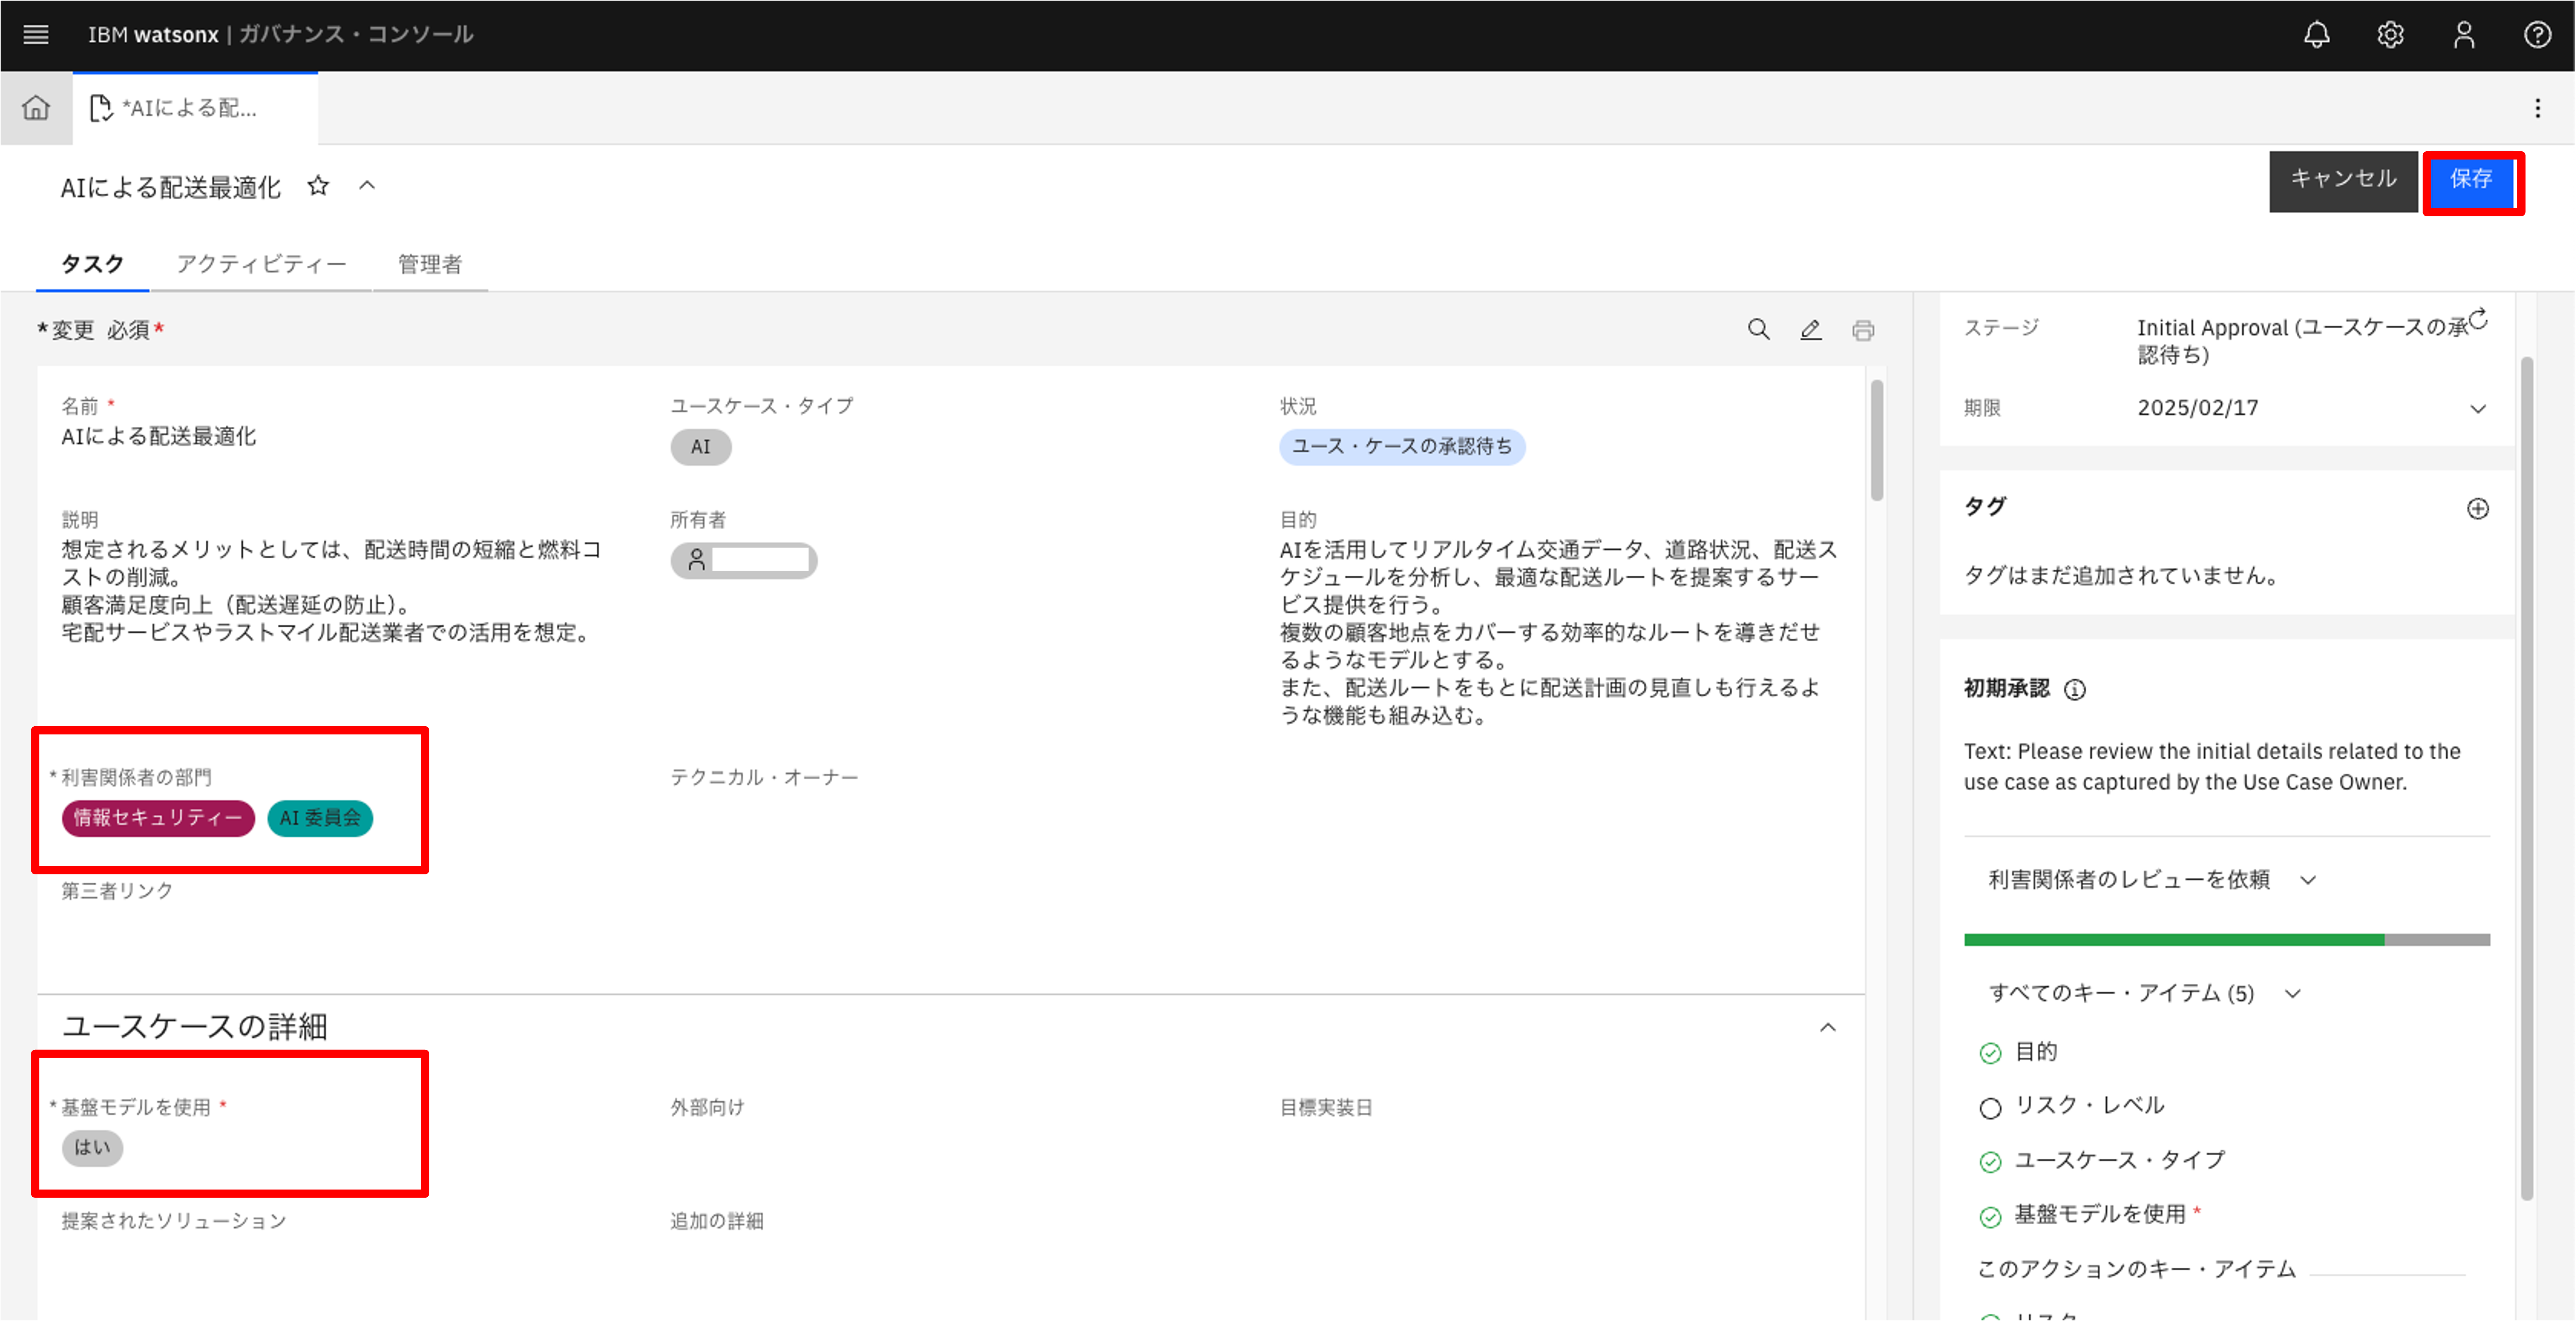Open the notifications bell
The width and height of the screenshot is (2576, 1322).
2316,35
